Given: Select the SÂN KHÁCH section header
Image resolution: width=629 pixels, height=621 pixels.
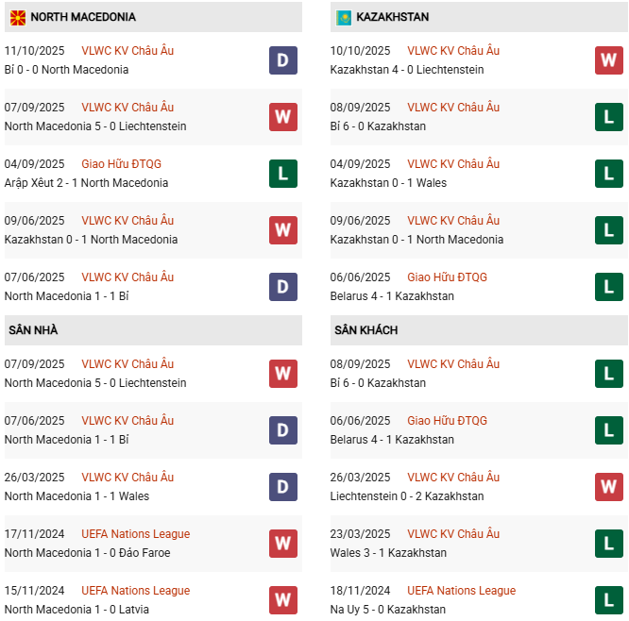Looking at the screenshot, I should (x=365, y=330).
